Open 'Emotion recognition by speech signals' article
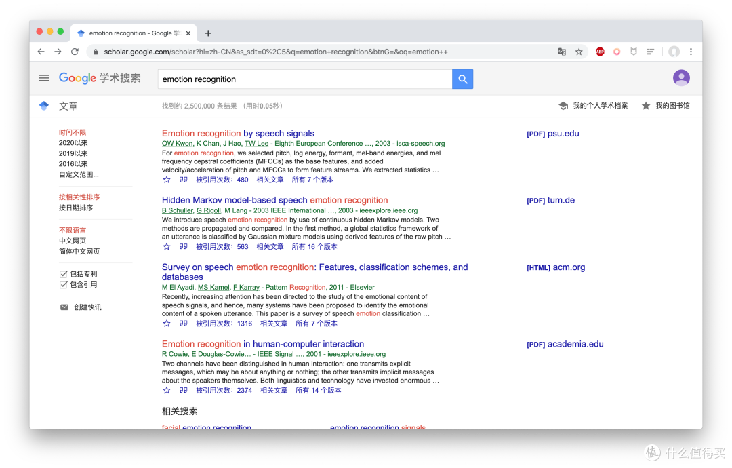Screen dimensions: 732x468 pyautogui.click(x=238, y=134)
